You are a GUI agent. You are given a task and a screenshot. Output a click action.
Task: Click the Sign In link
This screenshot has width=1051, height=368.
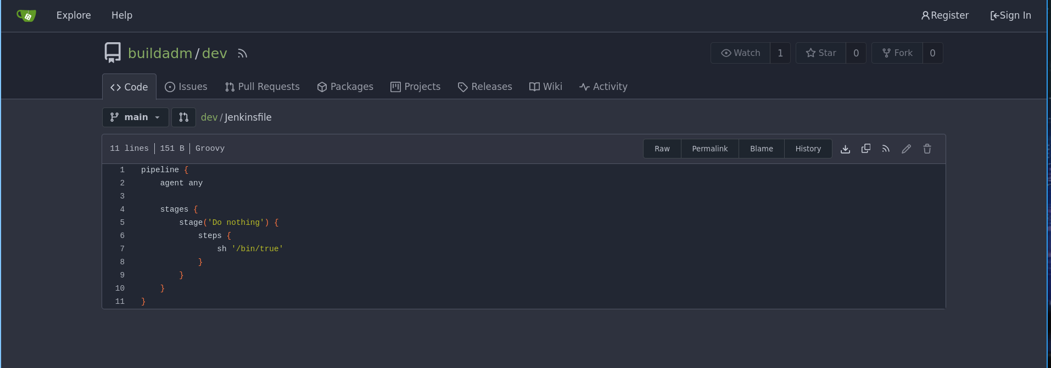pyautogui.click(x=1011, y=15)
